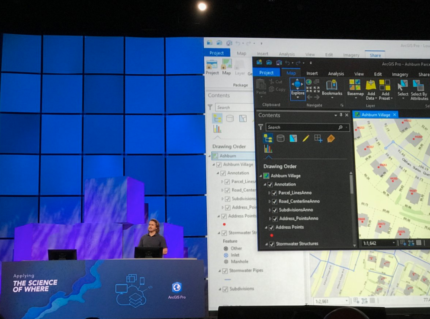The height and width of the screenshot is (319, 430).
Task: Open the 1:1,642 scale dropdown
Action: tap(394, 243)
